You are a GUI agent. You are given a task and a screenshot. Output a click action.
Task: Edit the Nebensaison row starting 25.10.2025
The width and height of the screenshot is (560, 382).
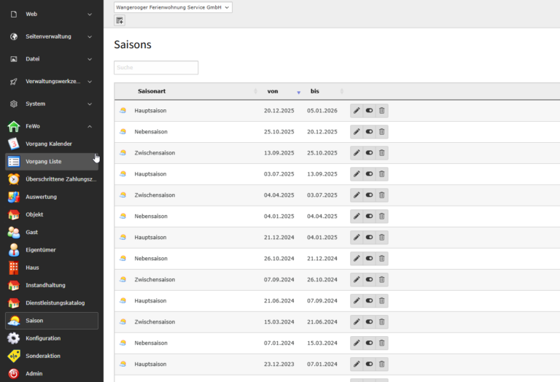click(357, 132)
